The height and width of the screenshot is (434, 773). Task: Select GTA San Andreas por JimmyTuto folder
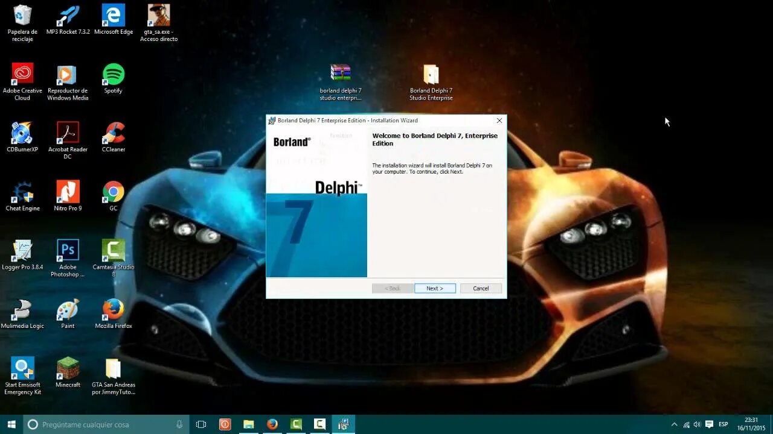click(113, 376)
